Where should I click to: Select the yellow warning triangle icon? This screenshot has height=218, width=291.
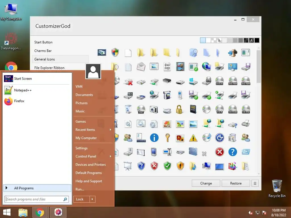tap(193, 138)
